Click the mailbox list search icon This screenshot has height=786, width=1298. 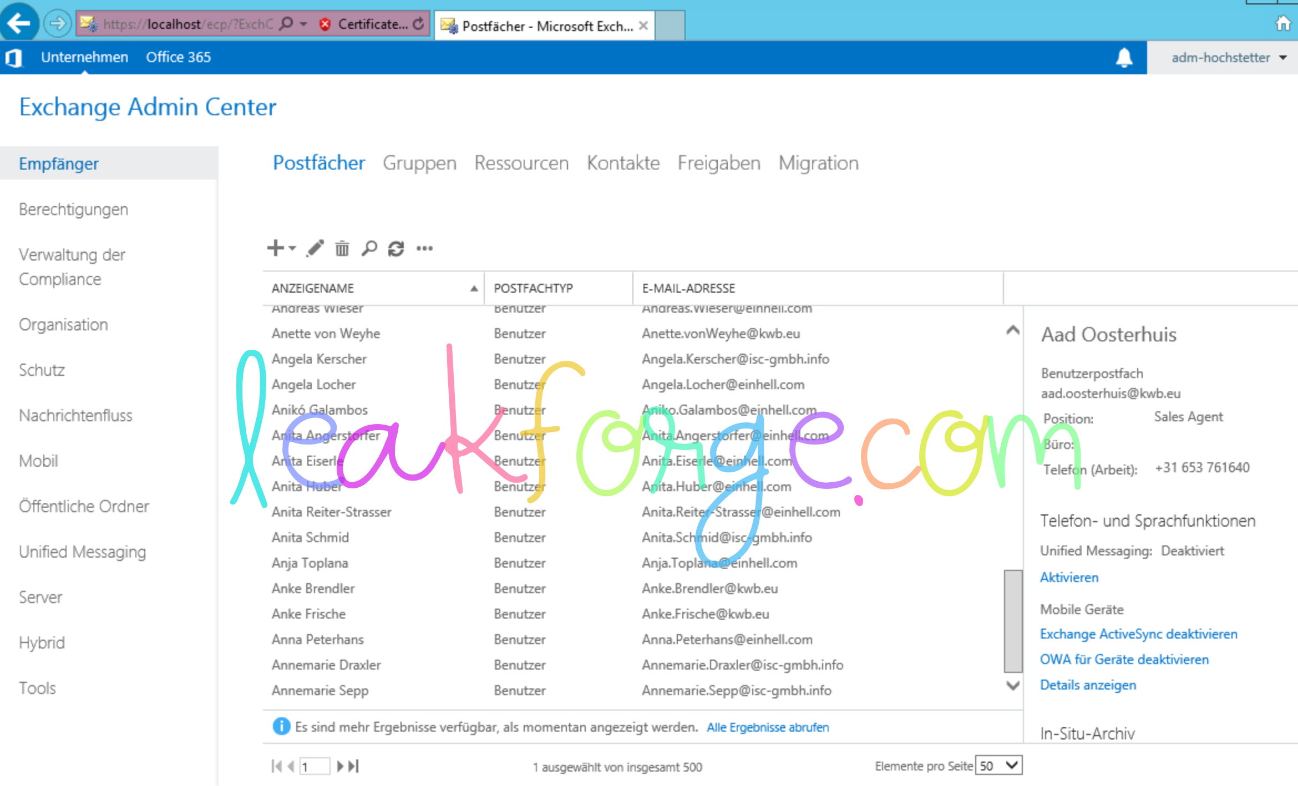click(x=369, y=248)
